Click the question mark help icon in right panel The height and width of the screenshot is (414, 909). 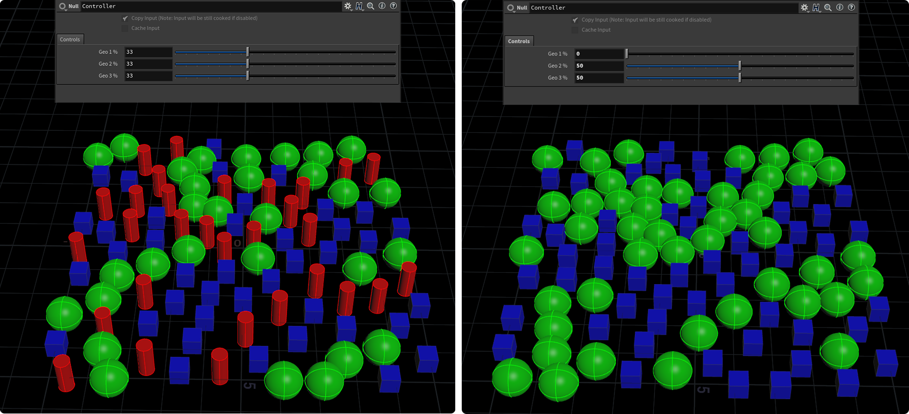point(852,7)
